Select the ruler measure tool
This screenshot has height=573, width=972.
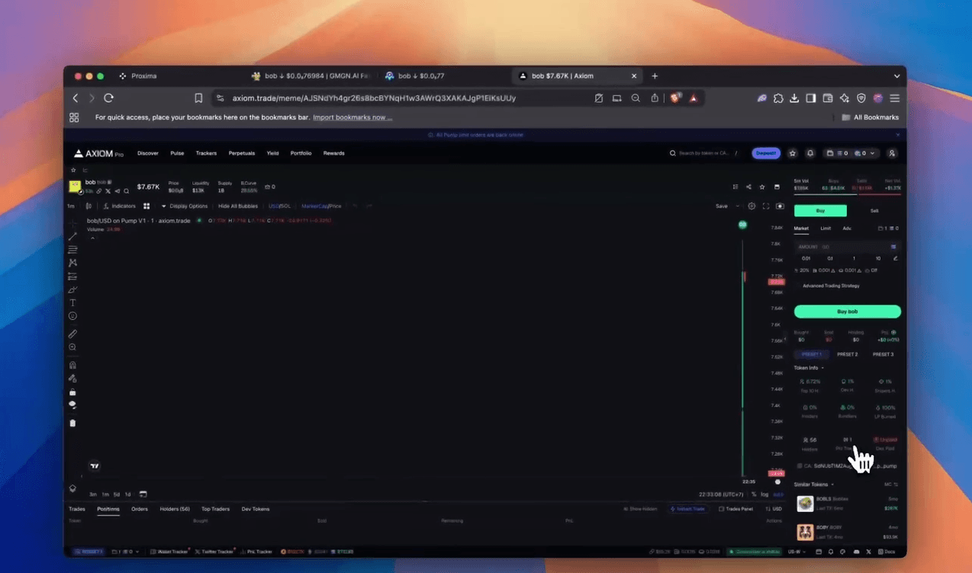tap(72, 334)
